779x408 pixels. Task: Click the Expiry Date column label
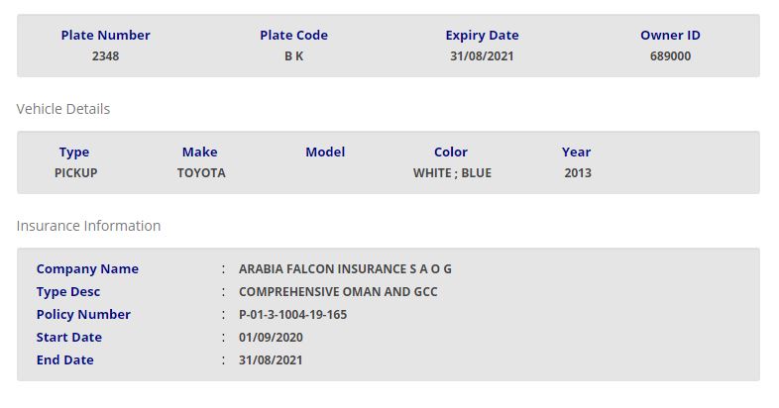click(482, 36)
